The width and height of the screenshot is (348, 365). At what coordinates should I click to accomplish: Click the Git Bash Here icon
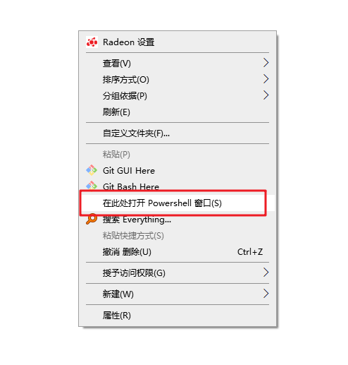point(92,186)
